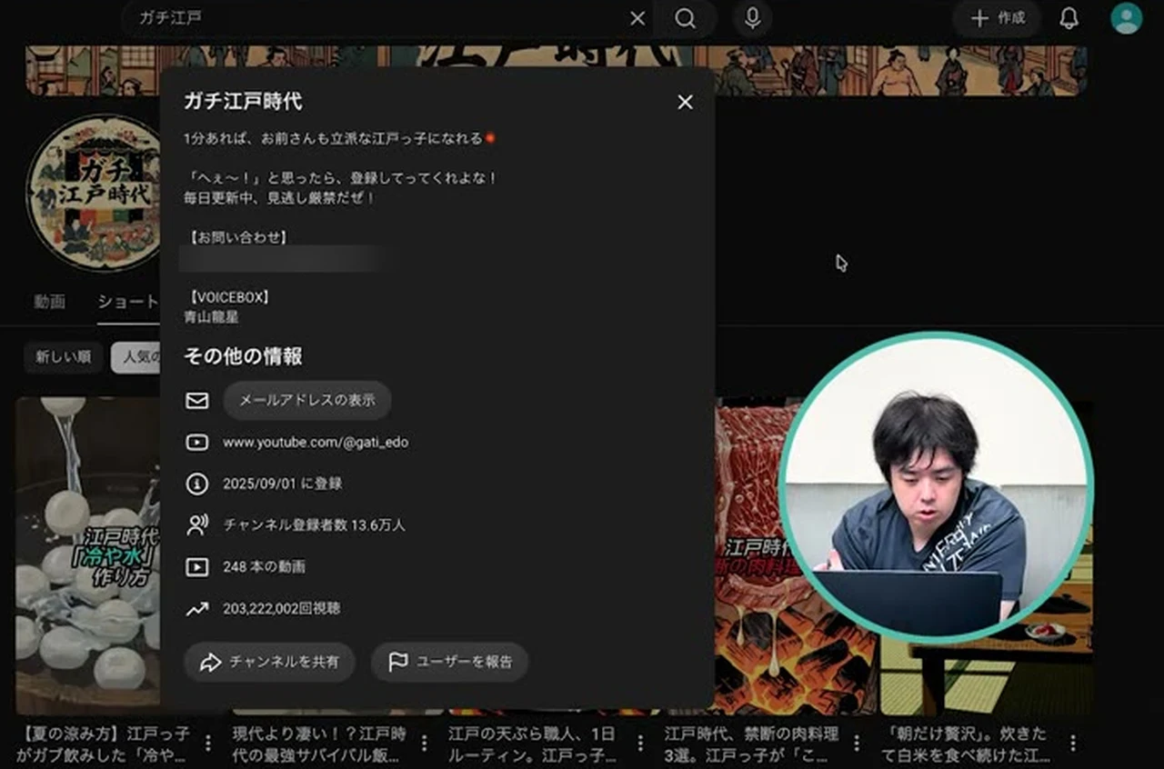Click the YouTube play icon beside channel URL
Viewport: 1164px width, 769px height.
pyautogui.click(x=197, y=443)
